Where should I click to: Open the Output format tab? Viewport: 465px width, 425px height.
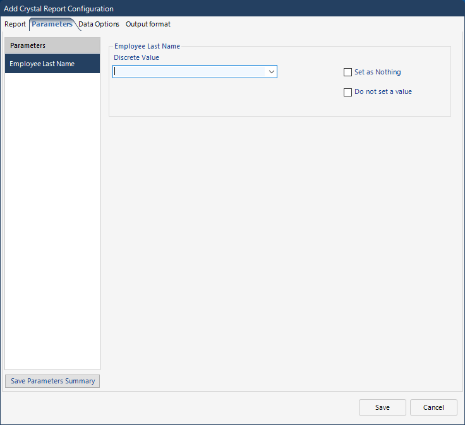[x=148, y=24]
